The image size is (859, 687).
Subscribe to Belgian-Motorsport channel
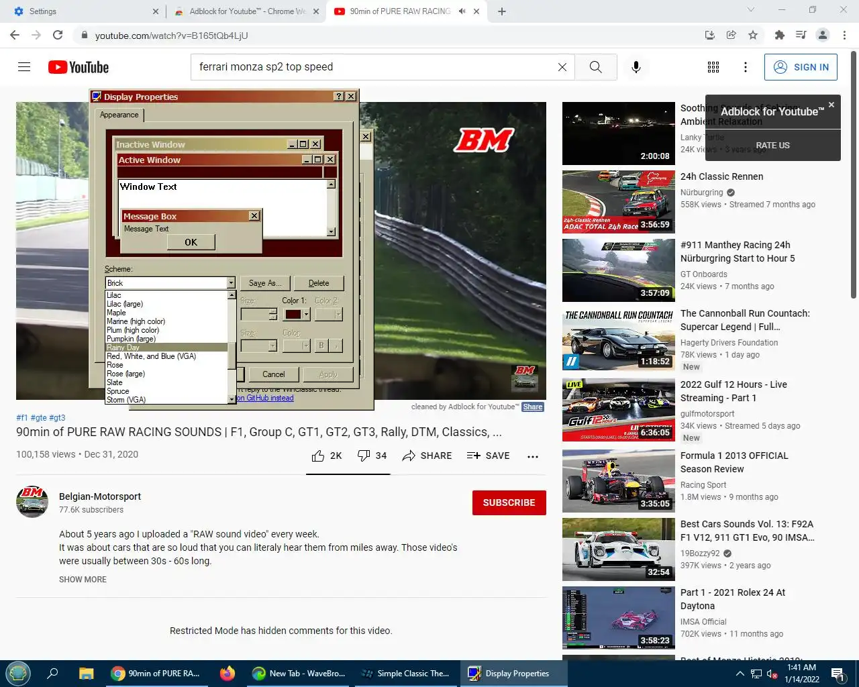pyautogui.click(x=509, y=503)
